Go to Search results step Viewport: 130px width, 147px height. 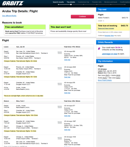58,2
